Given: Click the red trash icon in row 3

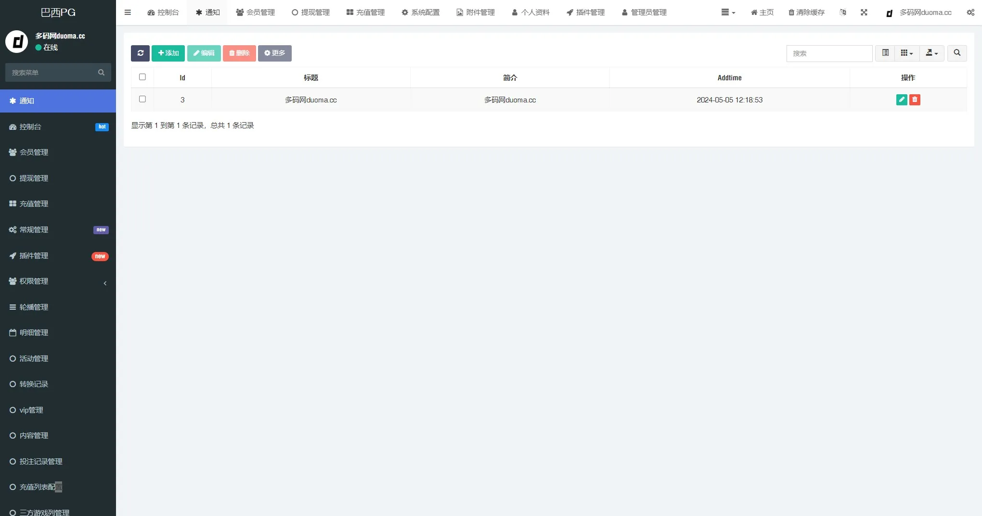Looking at the screenshot, I should click(x=915, y=100).
